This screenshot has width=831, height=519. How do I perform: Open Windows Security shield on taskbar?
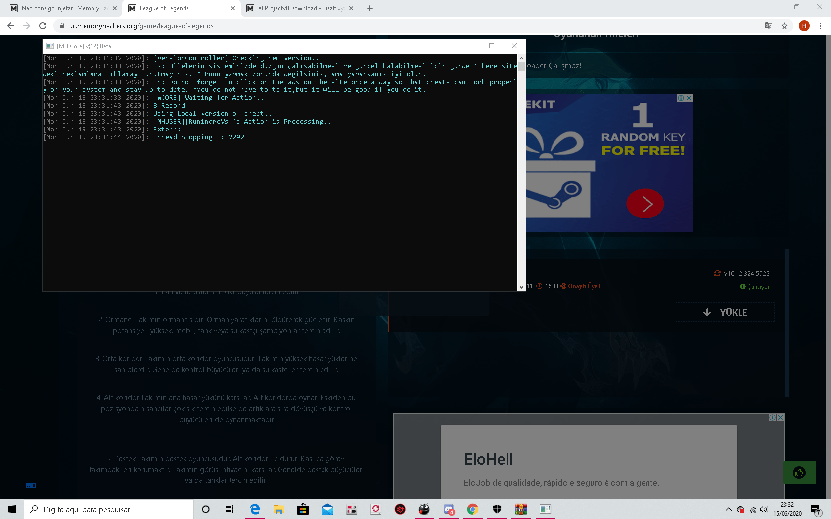[x=497, y=509]
